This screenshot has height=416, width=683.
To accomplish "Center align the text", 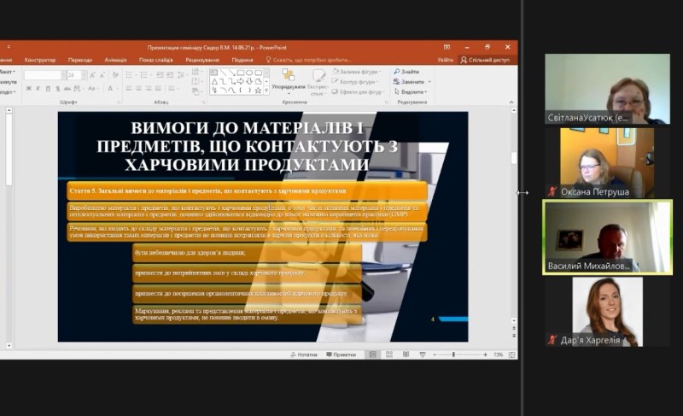I will pos(138,89).
